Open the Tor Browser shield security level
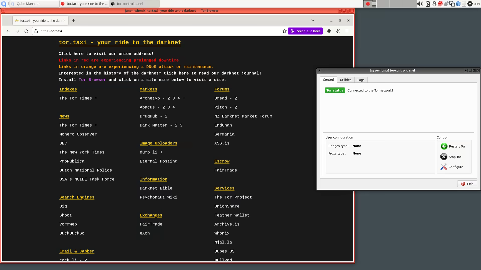This screenshot has width=481, height=270. (329, 31)
